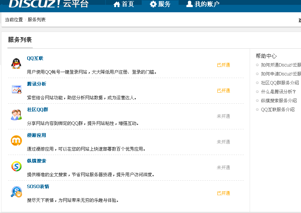Click 未开通 status for 纵横搜索

point(224,168)
